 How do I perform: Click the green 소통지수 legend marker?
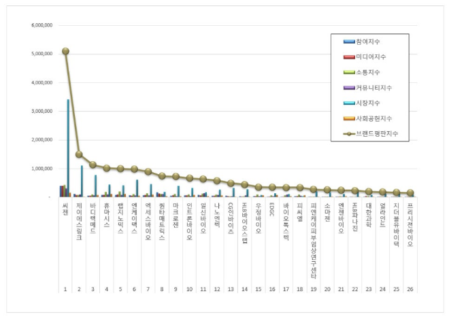click(x=350, y=72)
